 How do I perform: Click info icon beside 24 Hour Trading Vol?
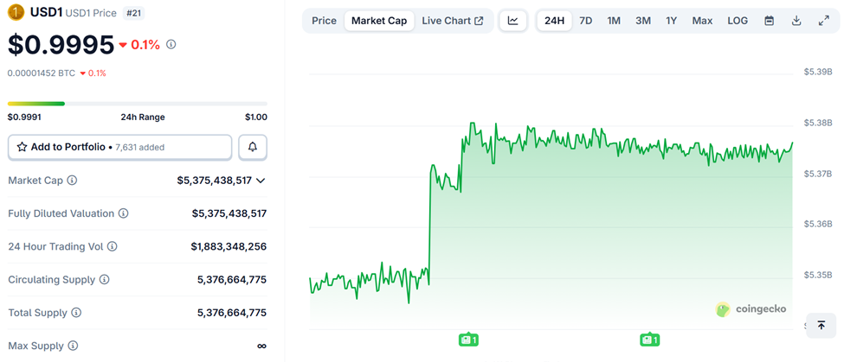113,246
